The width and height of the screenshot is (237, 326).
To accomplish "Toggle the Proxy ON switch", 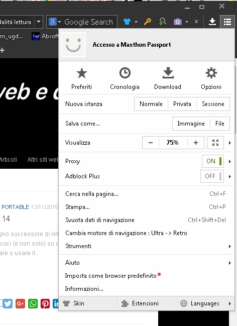I will click(x=213, y=161).
